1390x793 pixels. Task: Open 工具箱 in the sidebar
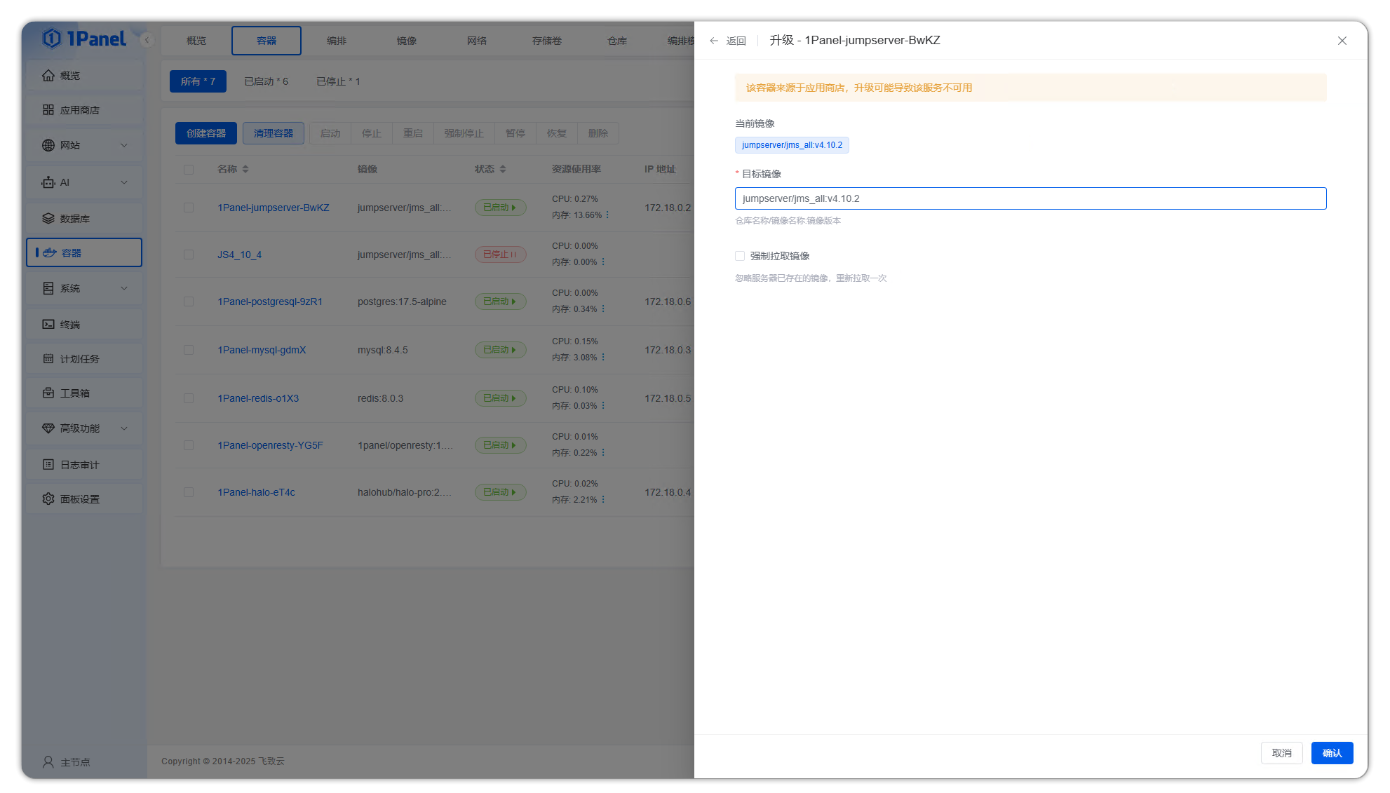coord(84,393)
